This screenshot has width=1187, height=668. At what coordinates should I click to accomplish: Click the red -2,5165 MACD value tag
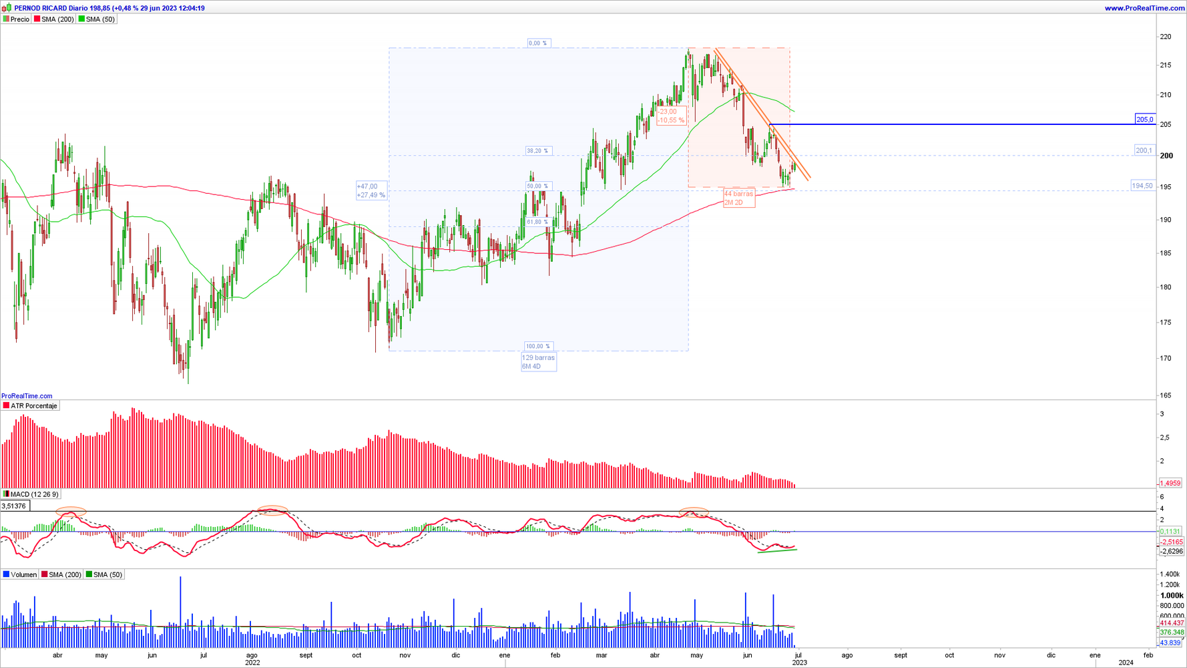(1172, 542)
